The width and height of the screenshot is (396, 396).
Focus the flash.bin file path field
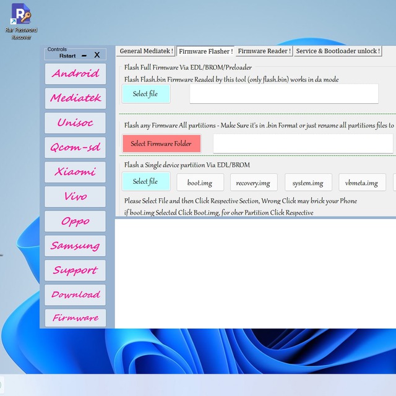pyautogui.click(x=284, y=93)
